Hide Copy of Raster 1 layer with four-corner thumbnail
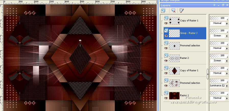This screenshot has height=111, width=229. click(x=166, y=23)
